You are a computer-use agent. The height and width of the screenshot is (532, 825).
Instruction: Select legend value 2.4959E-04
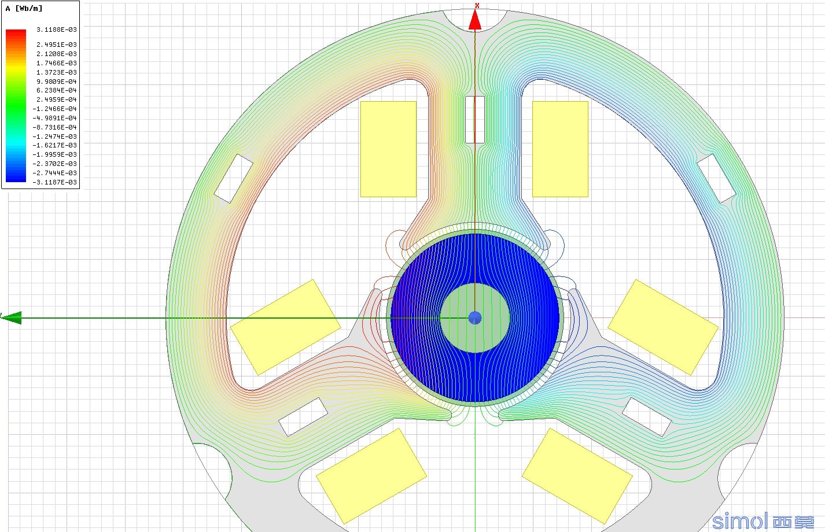(56, 99)
